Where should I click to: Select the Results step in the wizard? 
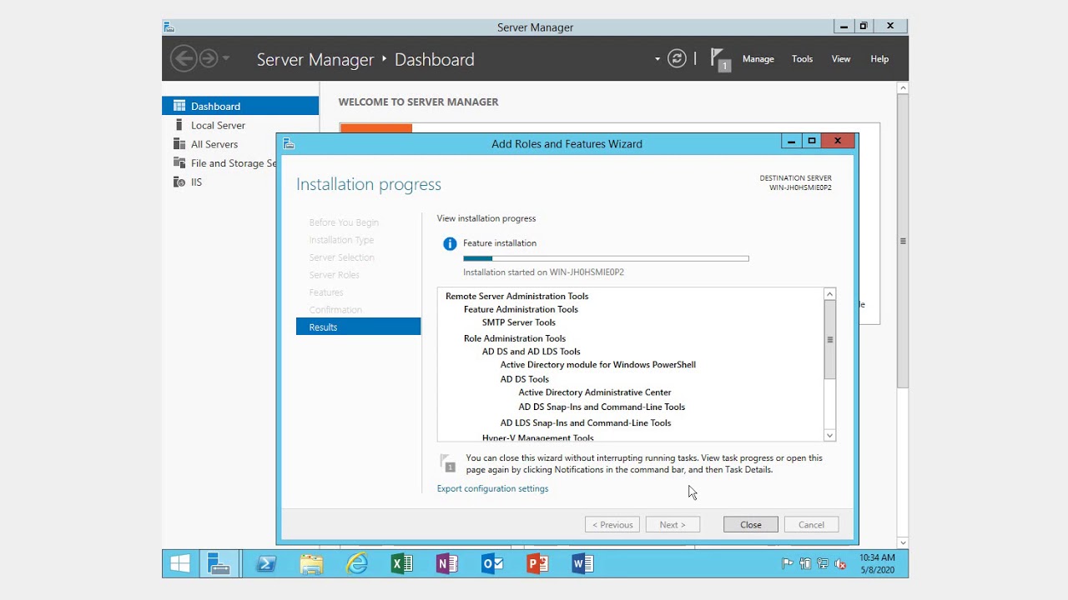tap(359, 327)
